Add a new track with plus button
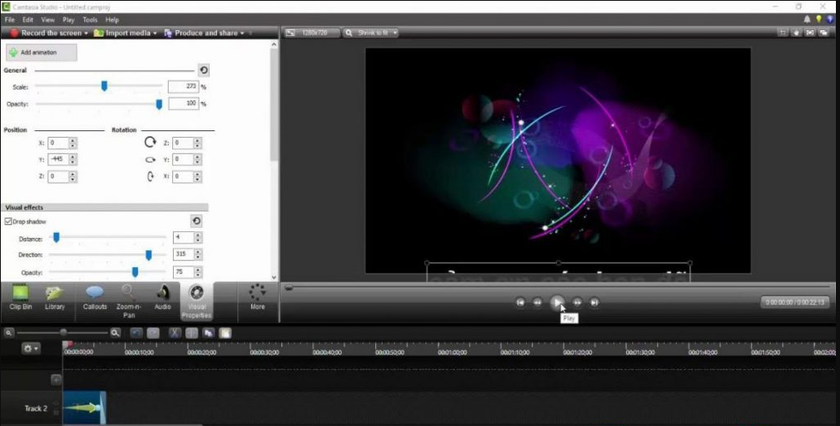Image resolution: width=840 pixels, height=426 pixels. coord(55,380)
